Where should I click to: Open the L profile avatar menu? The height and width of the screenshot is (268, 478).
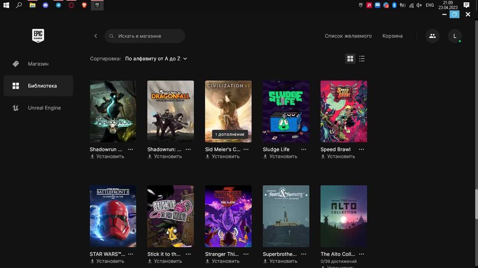click(x=455, y=36)
